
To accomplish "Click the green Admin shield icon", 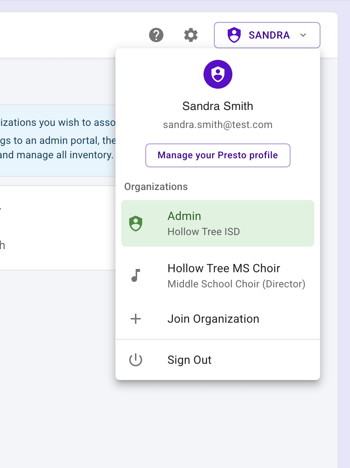I will point(136,224).
